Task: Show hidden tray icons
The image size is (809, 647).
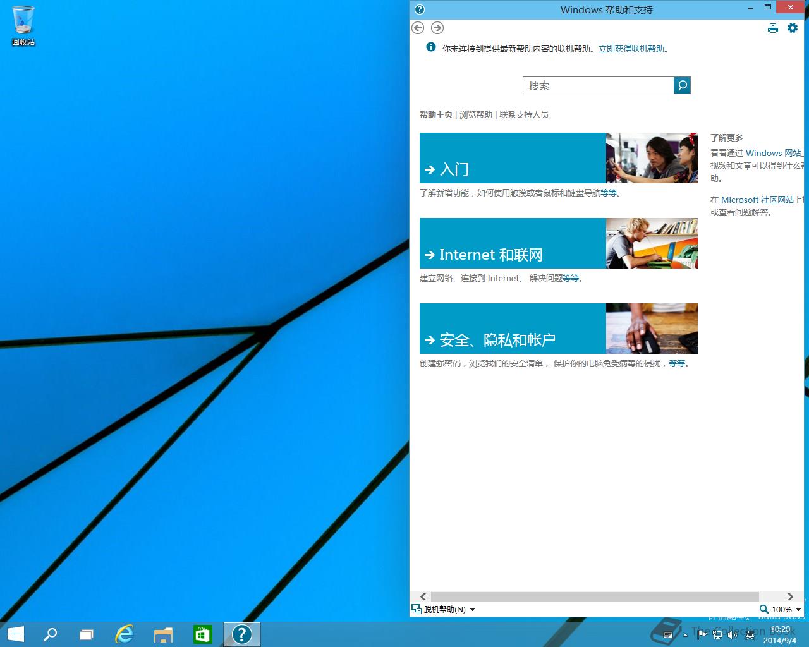Action: [686, 635]
